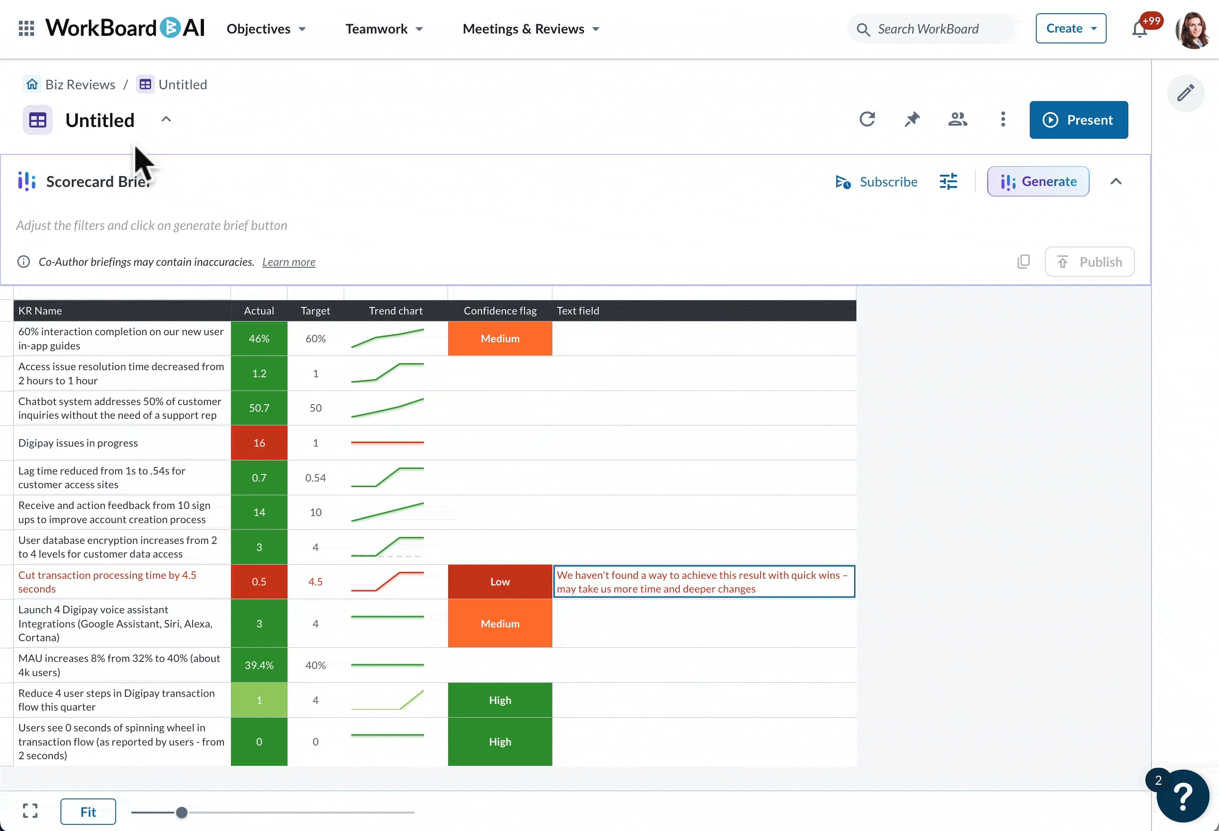This screenshot has width=1219, height=831.
Task: Open the share people icon
Action: pyautogui.click(x=958, y=119)
